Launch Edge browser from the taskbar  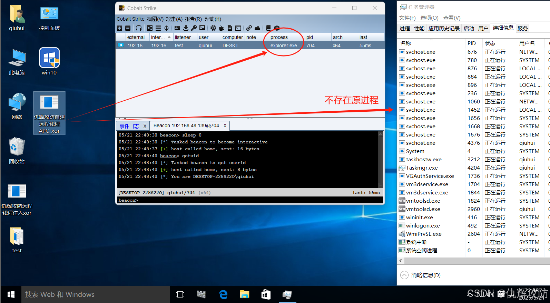coord(223,294)
